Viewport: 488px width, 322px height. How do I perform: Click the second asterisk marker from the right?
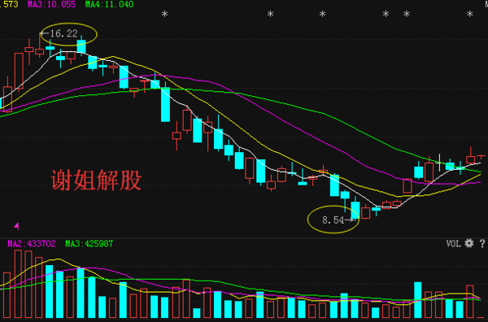pyautogui.click(x=407, y=14)
